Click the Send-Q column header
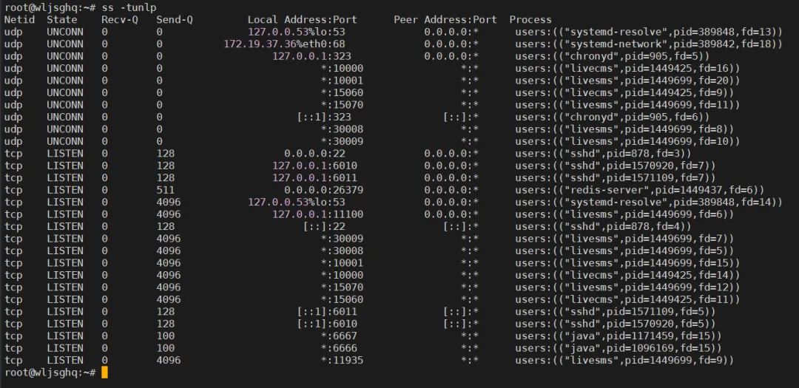Image resolution: width=799 pixels, height=388 pixels. coord(175,19)
